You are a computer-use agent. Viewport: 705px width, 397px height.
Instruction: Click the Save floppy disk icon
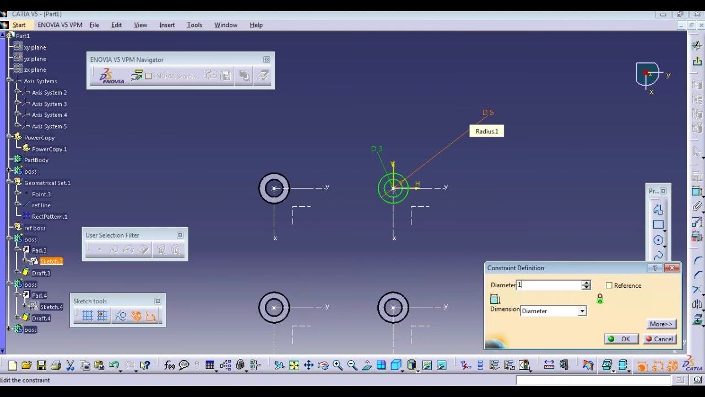point(41,365)
